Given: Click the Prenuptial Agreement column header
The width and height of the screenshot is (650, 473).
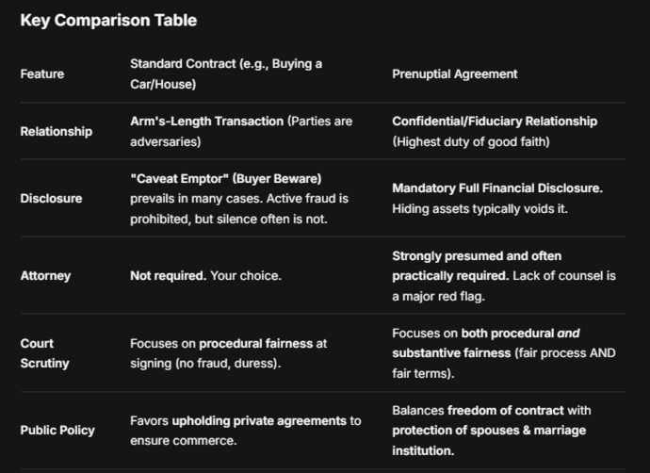Looking at the screenshot, I should (455, 74).
